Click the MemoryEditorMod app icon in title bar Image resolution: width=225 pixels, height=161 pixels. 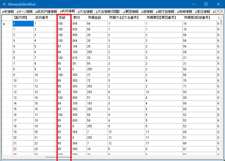point(4,4)
